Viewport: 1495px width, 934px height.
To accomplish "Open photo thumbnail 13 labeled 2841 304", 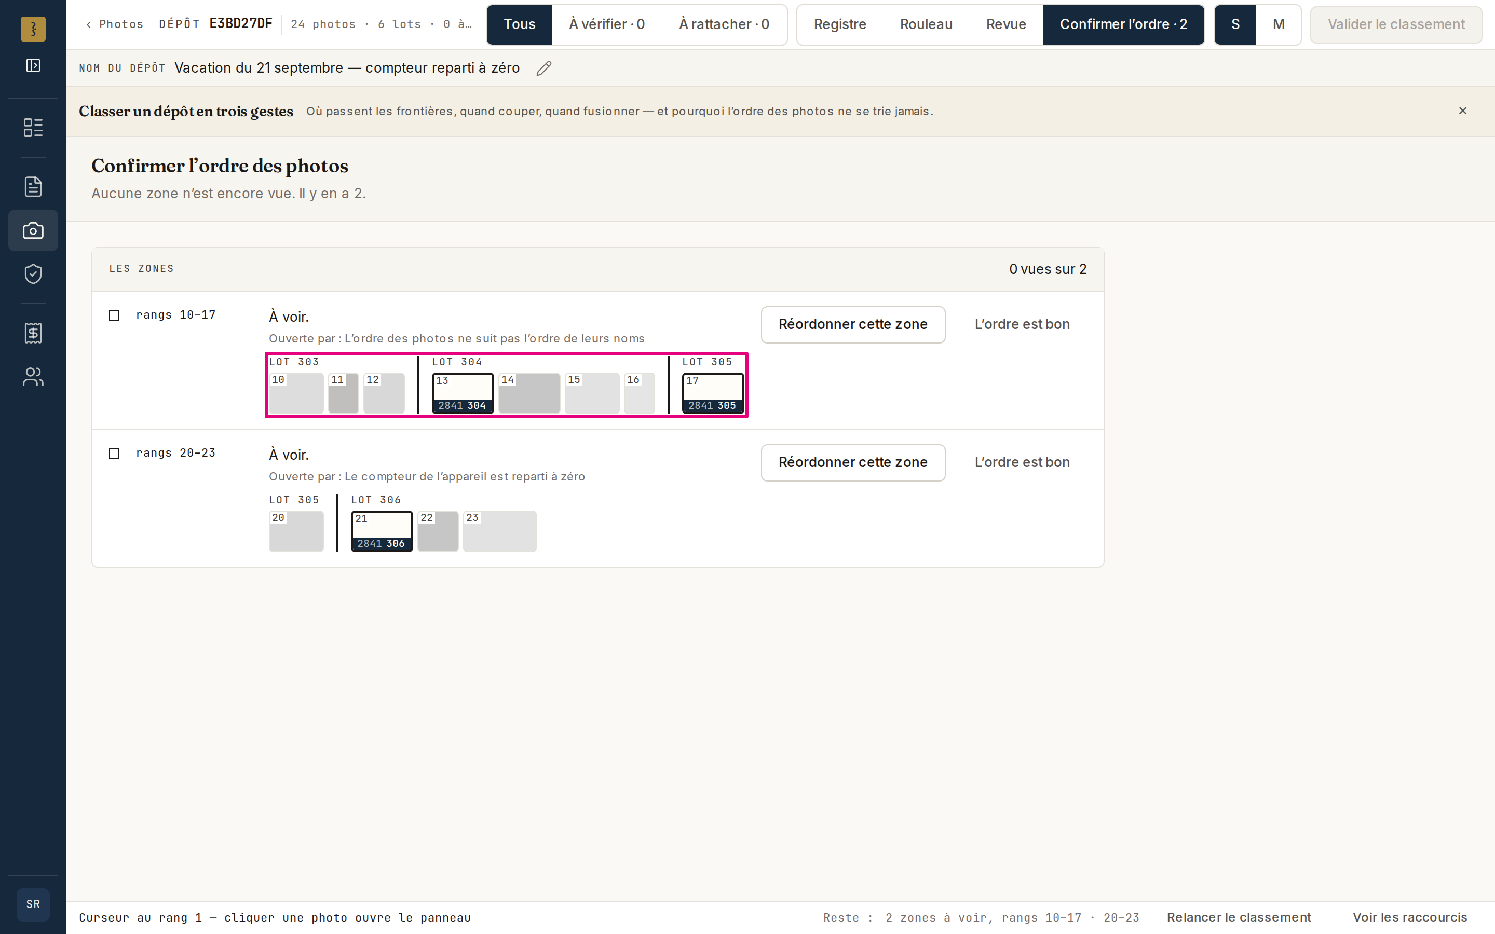I will click(463, 393).
